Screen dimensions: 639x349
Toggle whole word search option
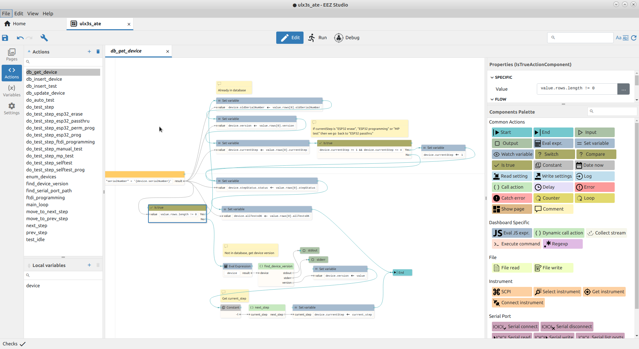[x=626, y=38]
